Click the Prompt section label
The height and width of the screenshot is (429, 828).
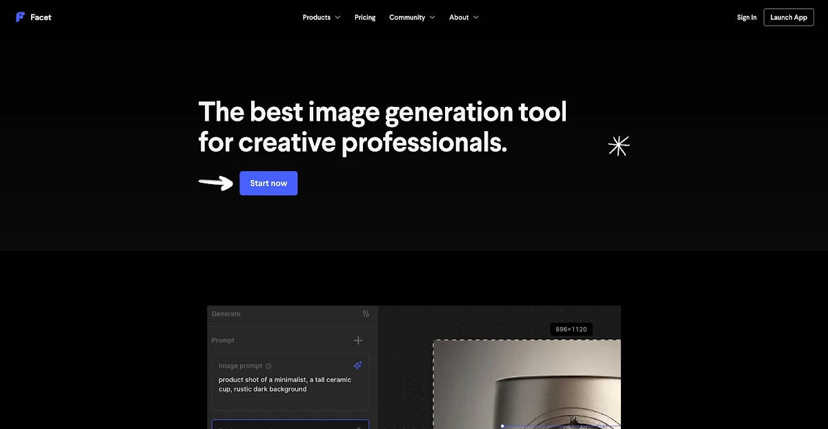click(223, 340)
